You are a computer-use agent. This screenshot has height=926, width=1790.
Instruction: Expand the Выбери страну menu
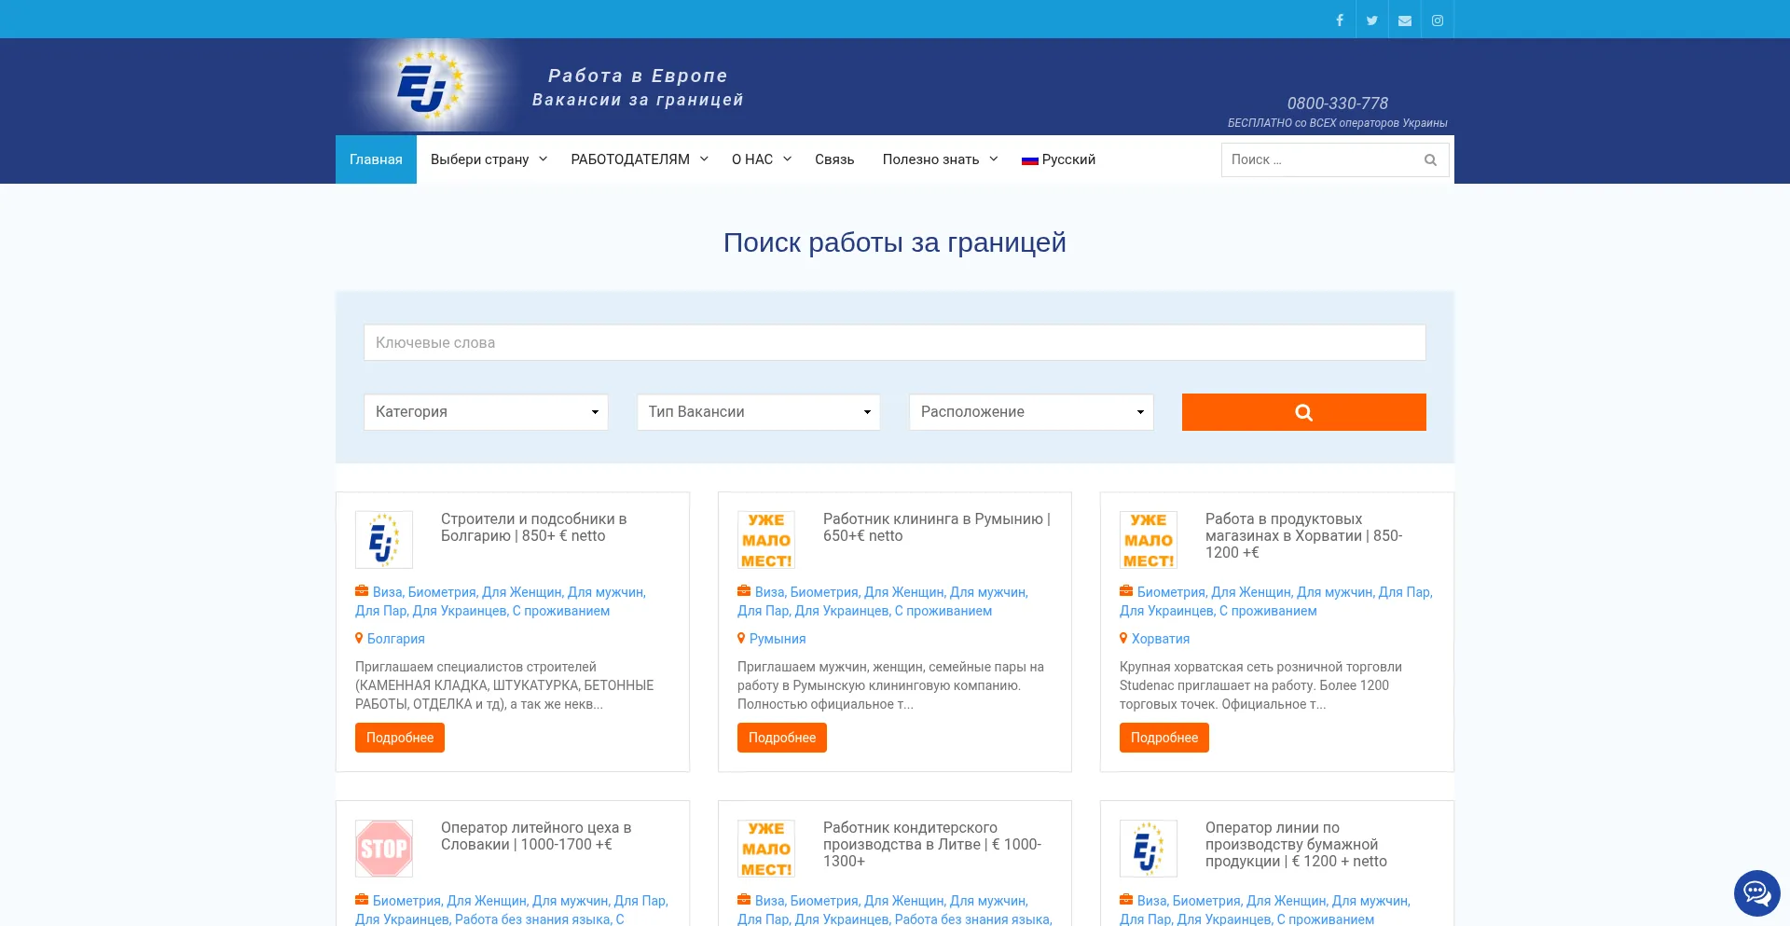(489, 159)
